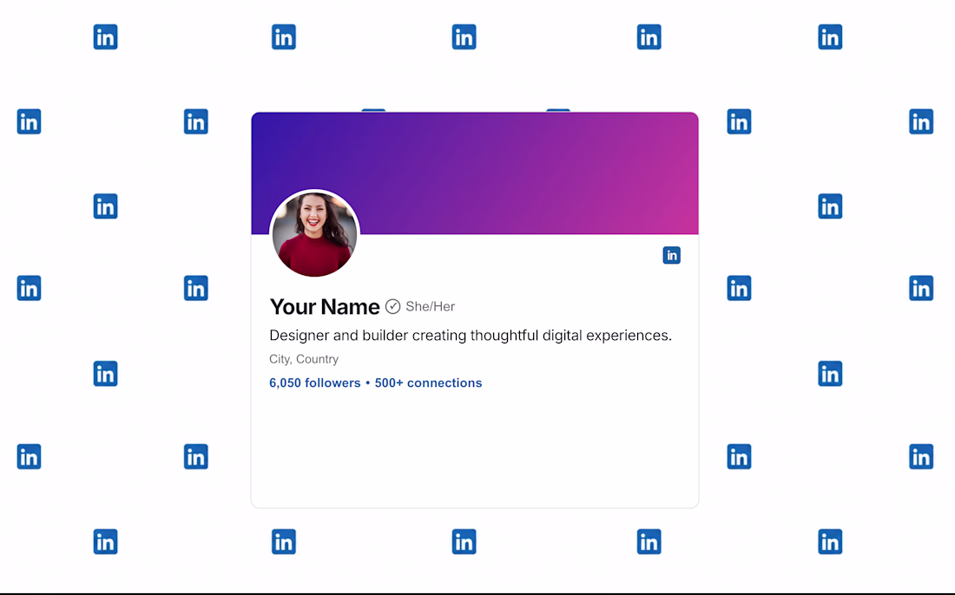Click the She/Her pronouns label

click(x=430, y=307)
